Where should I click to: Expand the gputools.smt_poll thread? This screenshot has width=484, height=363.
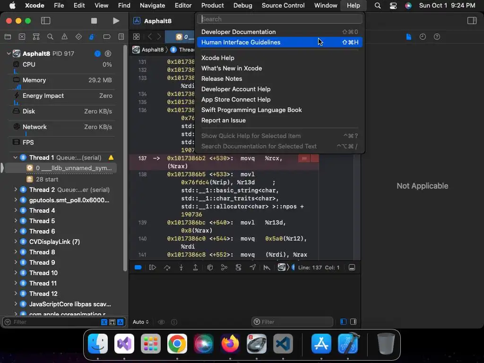click(x=16, y=200)
